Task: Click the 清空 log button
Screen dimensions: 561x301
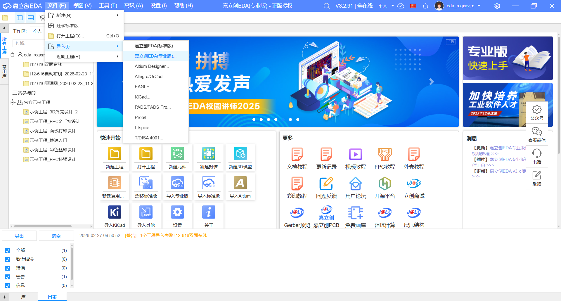Action: [56, 236]
